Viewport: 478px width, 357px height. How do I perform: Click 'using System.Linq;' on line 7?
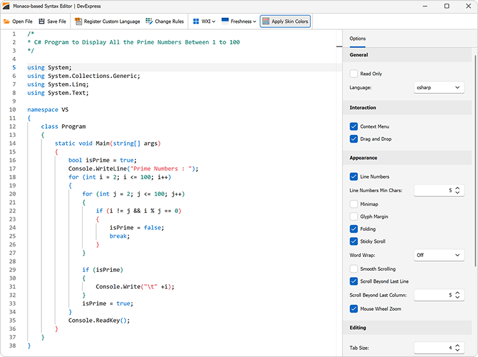pyautogui.click(x=58, y=84)
